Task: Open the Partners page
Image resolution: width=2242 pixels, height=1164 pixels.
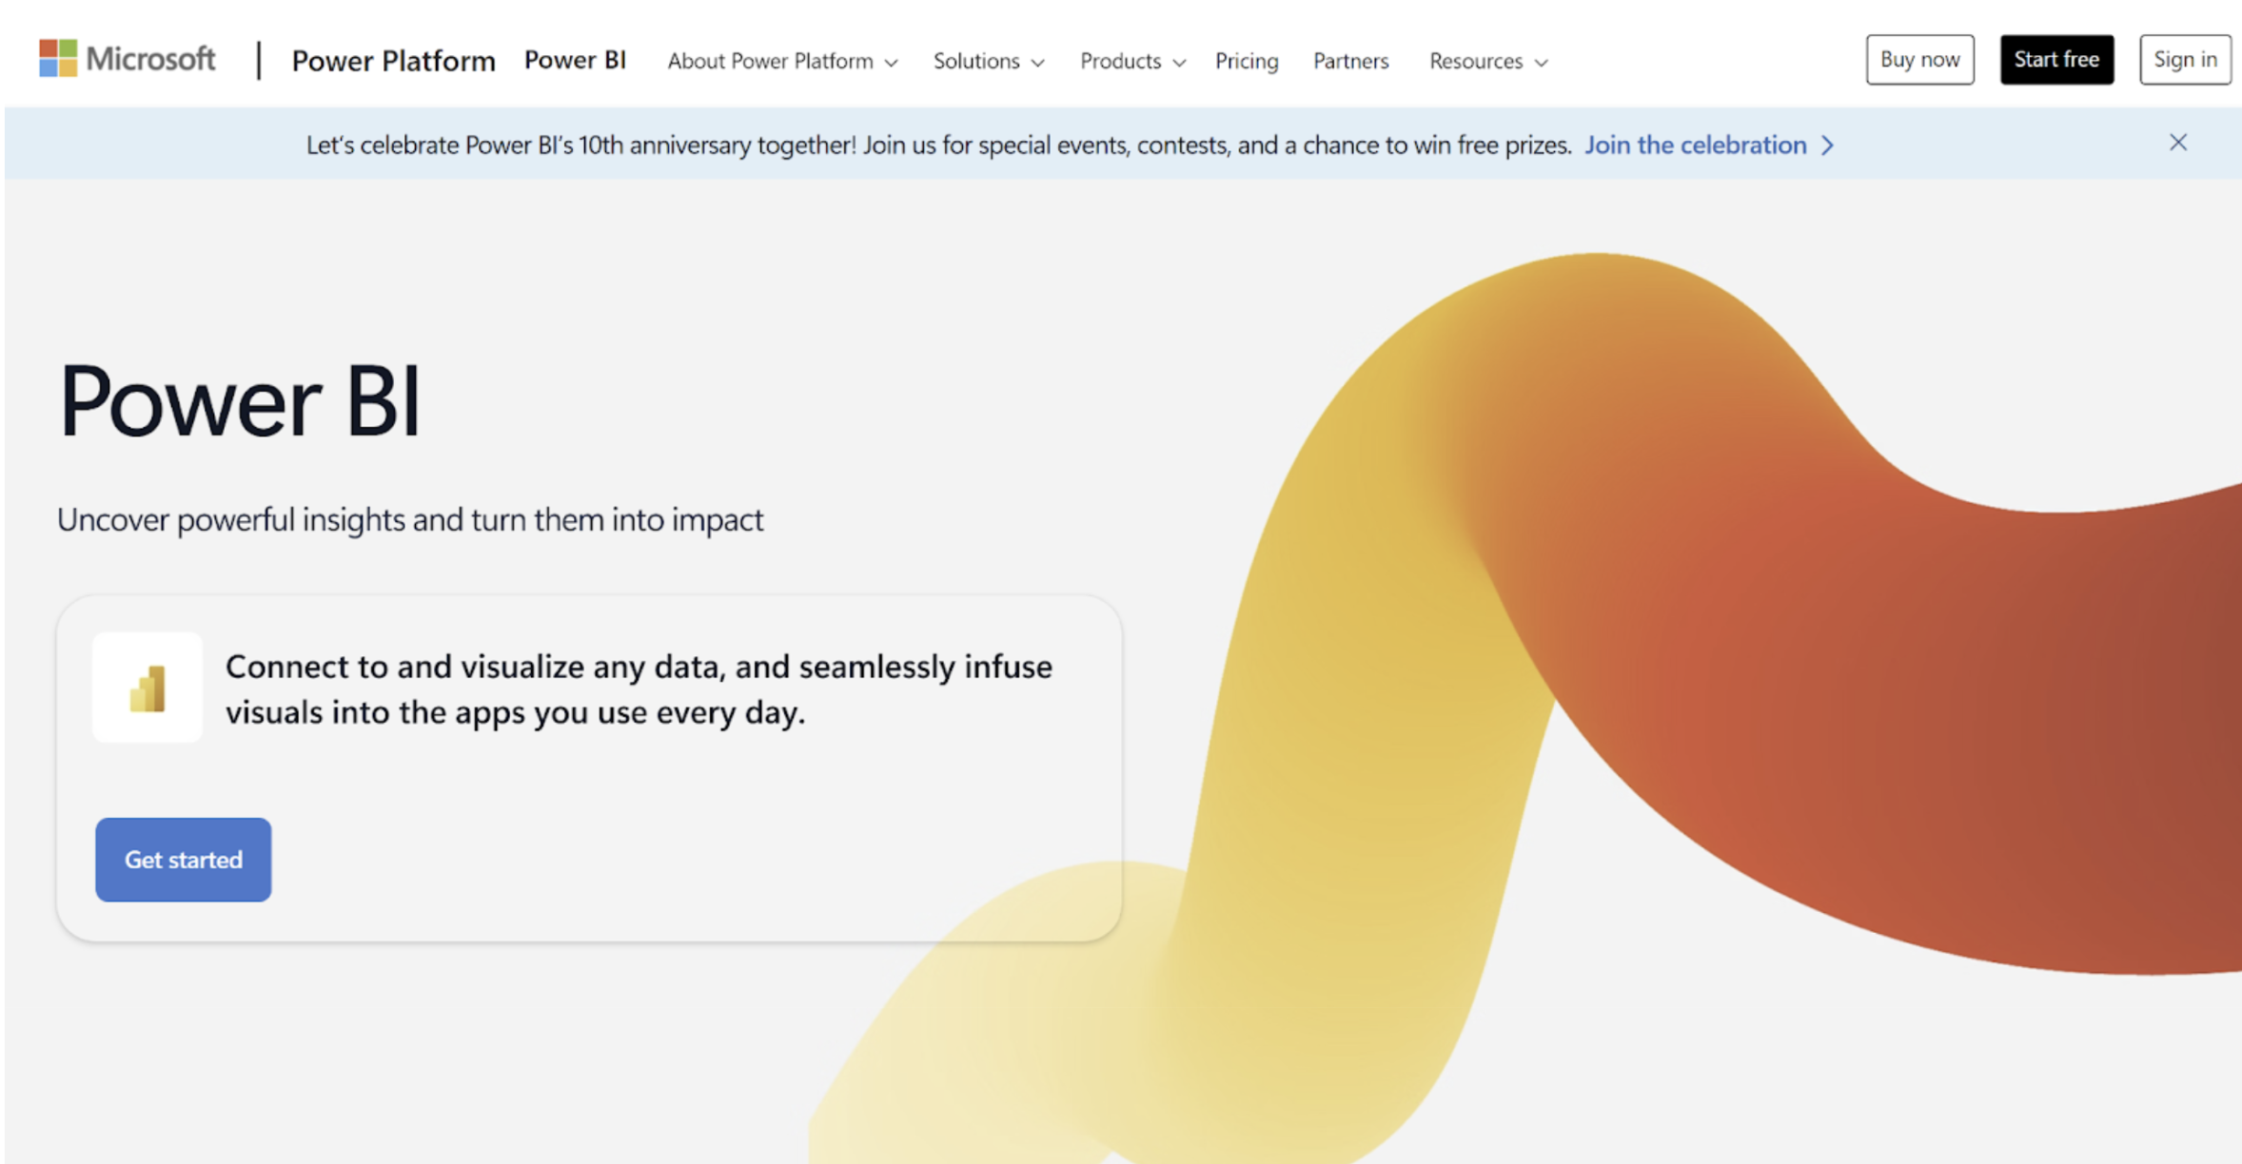Action: pyautogui.click(x=1350, y=61)
